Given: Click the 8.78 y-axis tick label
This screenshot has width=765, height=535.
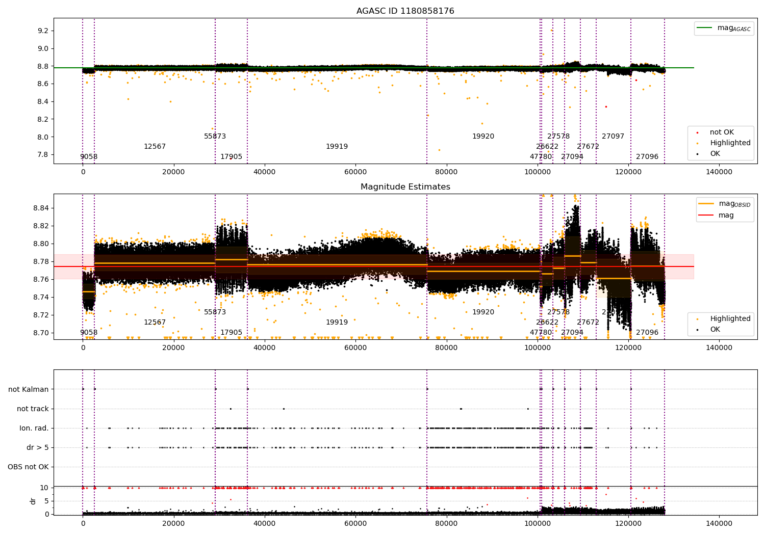Looking at the screenshot, I should [x=41, y=262].
